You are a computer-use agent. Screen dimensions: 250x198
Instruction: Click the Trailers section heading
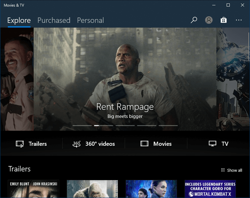coord(19,169)
